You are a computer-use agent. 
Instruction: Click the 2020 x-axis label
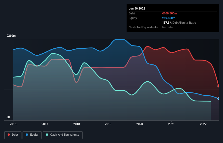(140, 124)
